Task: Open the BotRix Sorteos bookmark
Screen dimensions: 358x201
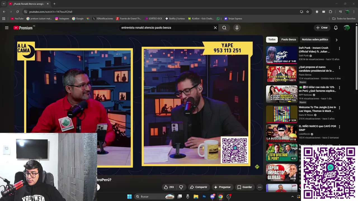Action: tap(175, 19)
